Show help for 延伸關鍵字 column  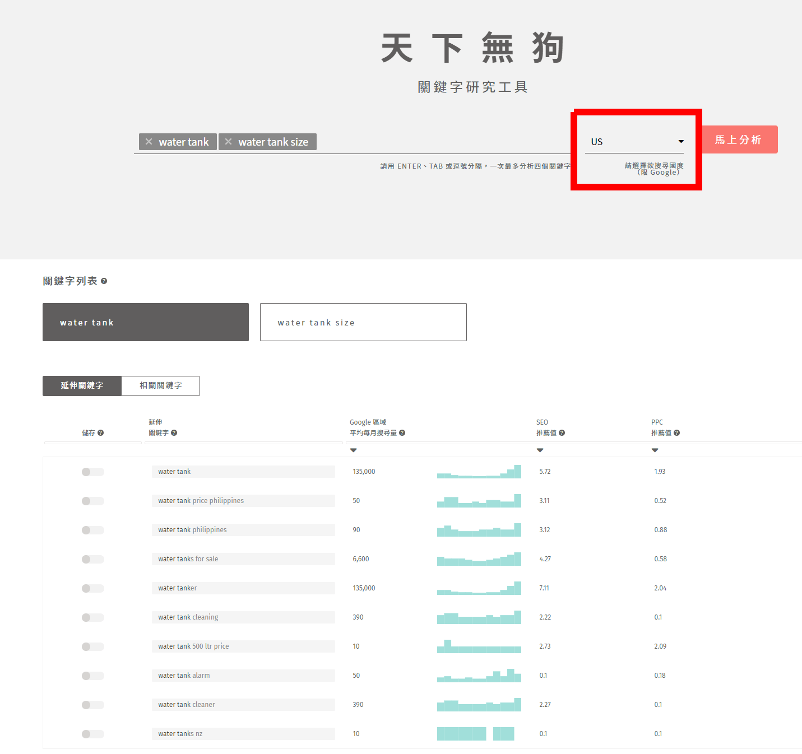(174, 433)
